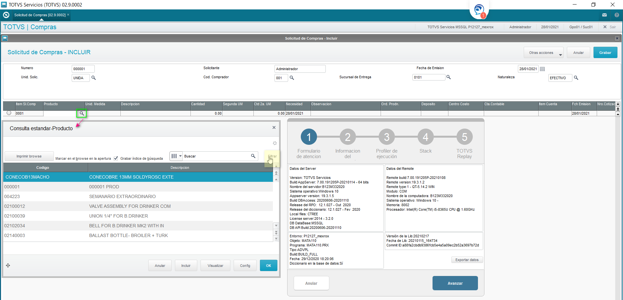Open the support chat notification bubble
Image resolution: width=623 pixels, height=300 pixels.
479,10
